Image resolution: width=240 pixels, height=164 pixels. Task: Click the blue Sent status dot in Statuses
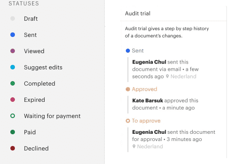[13, 35]
